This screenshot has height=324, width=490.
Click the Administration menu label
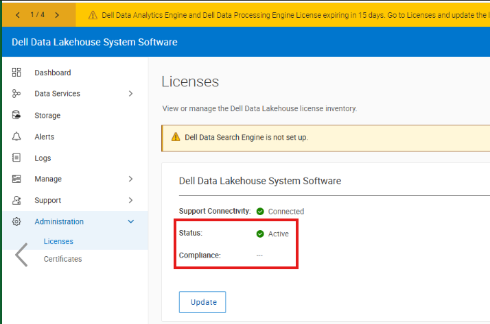(x=59, y=221)
